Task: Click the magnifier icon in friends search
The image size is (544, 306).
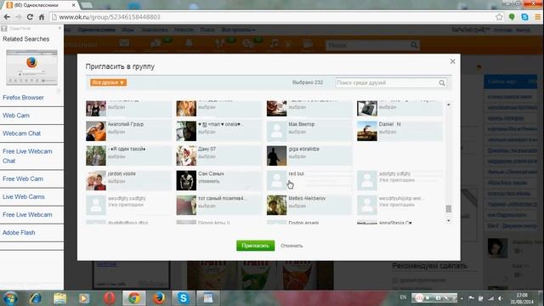Action: (x=442, y=83)
